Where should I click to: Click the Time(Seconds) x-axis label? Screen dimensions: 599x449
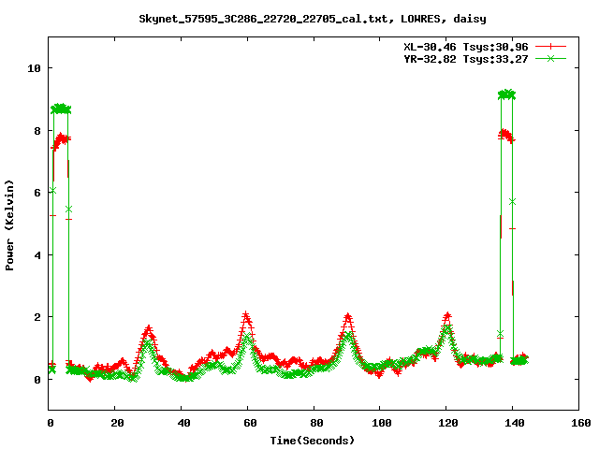312,441
